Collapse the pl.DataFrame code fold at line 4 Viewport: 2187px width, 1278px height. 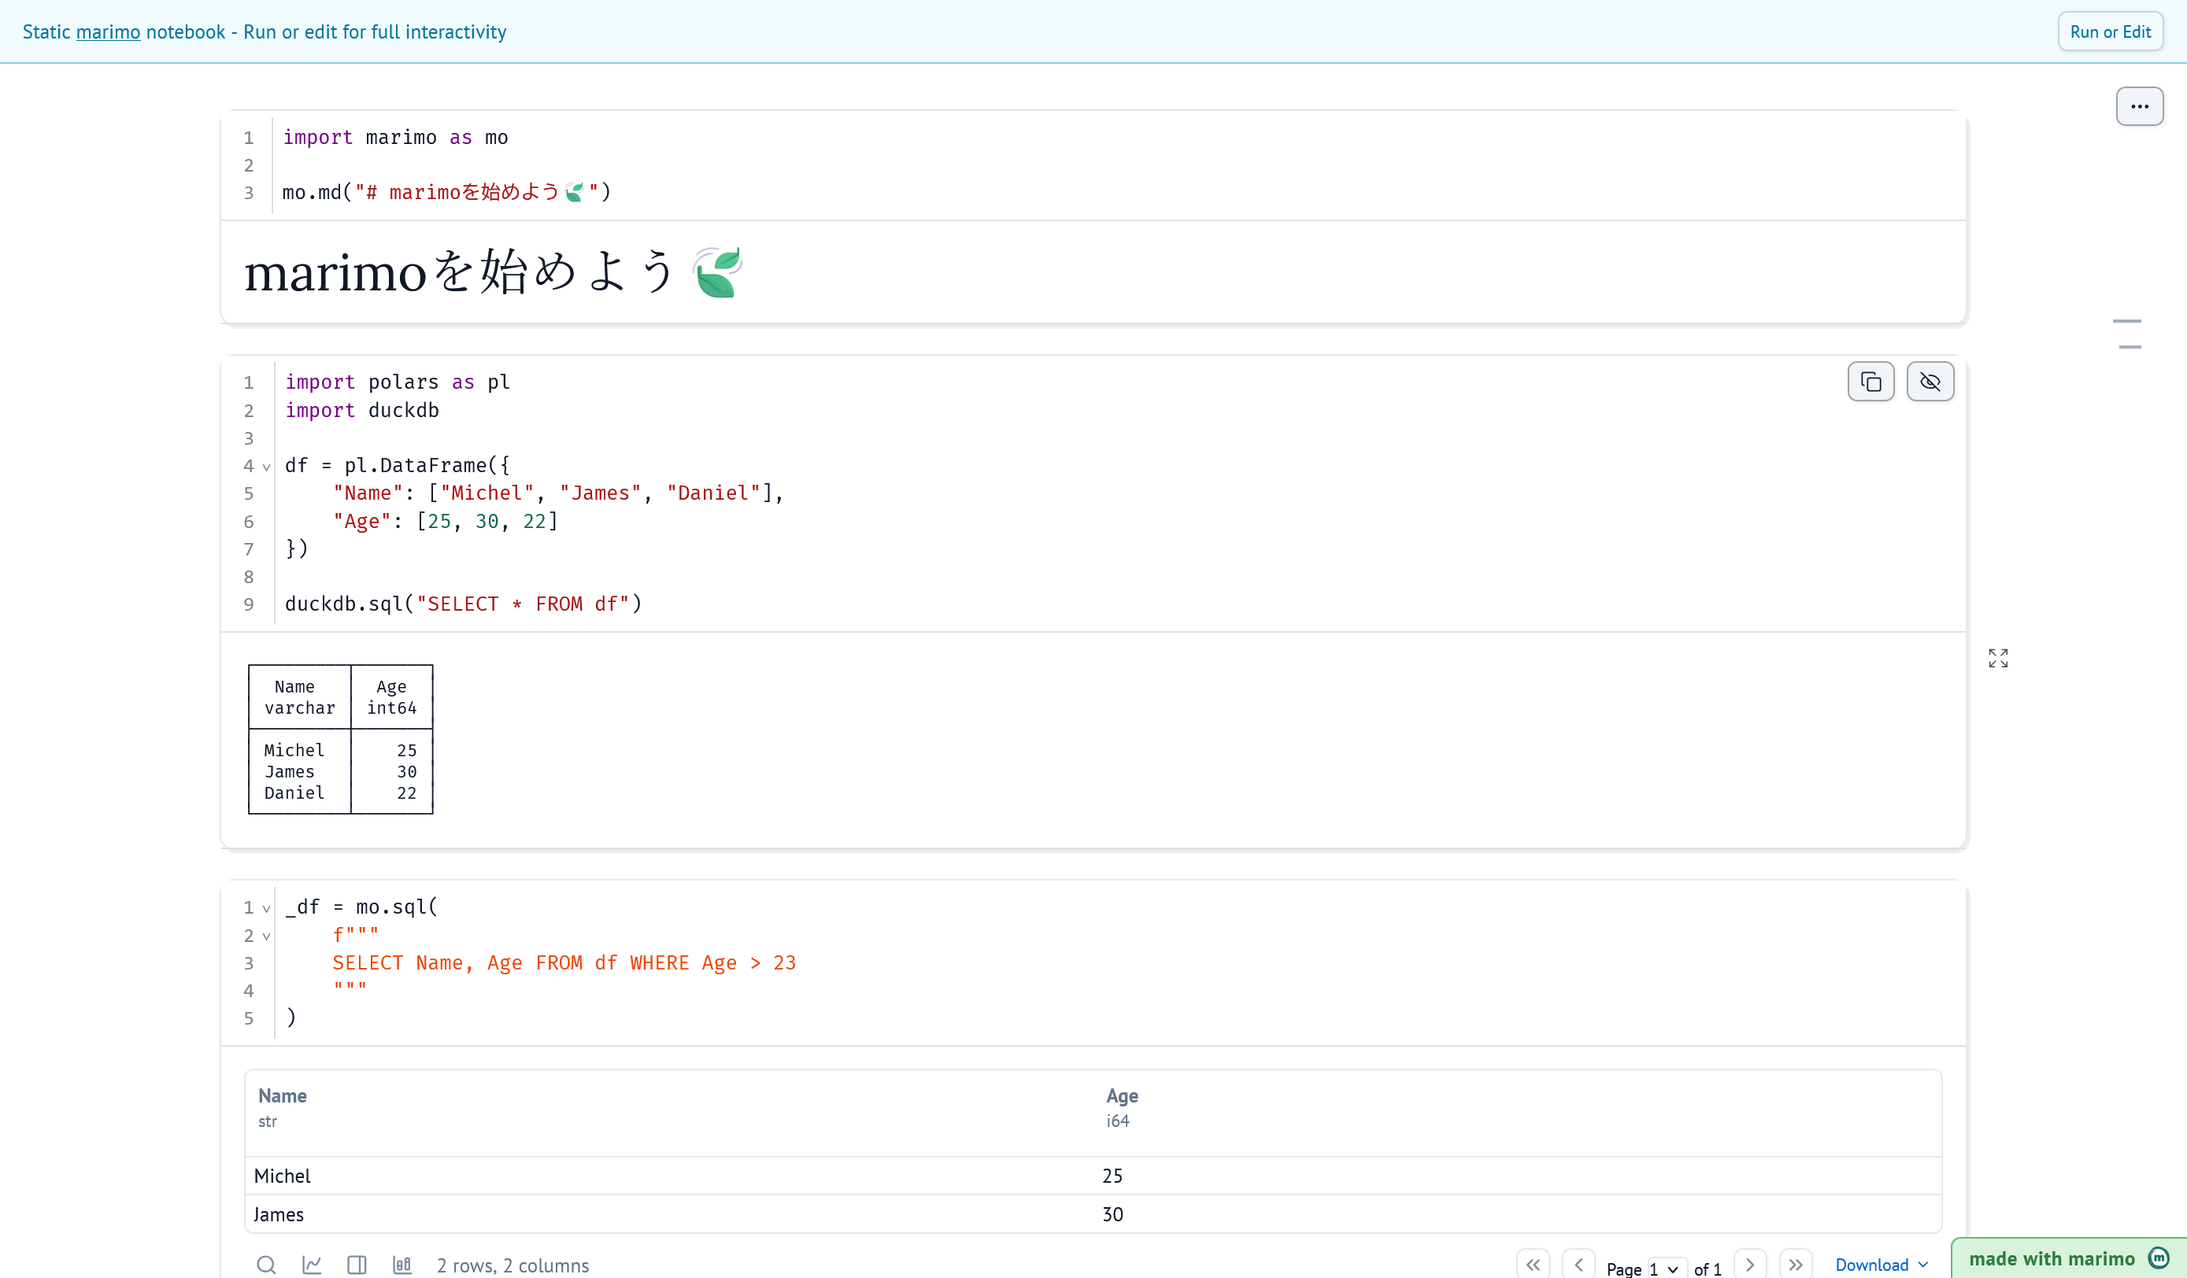click(266, 467)
